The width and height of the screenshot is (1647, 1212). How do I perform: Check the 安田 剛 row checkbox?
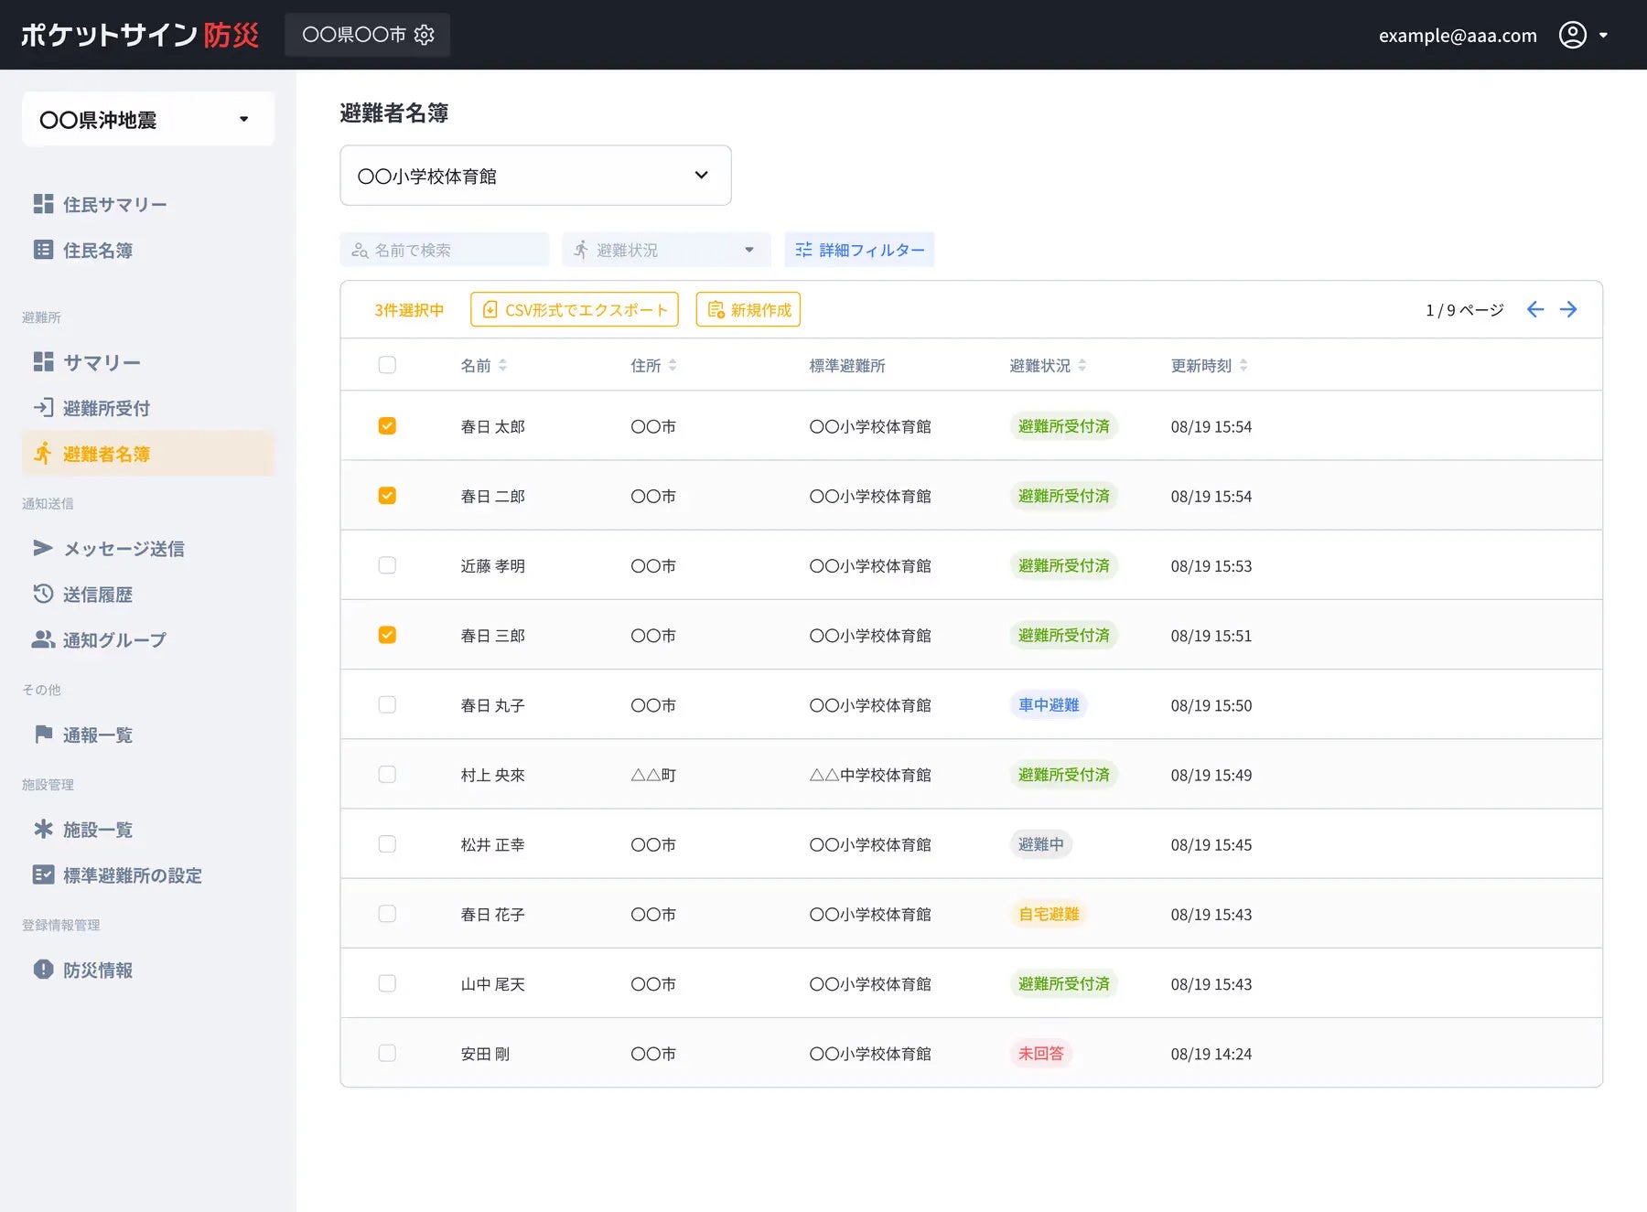(387, 1052)
